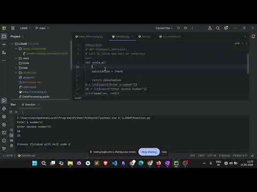Open the Run tool window sidebar icon

(4, 101)
